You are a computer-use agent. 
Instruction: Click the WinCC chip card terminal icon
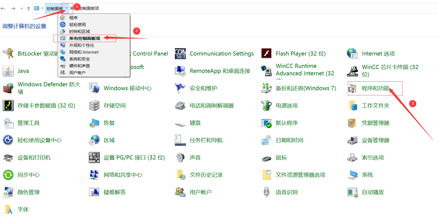tap(352, 71)
